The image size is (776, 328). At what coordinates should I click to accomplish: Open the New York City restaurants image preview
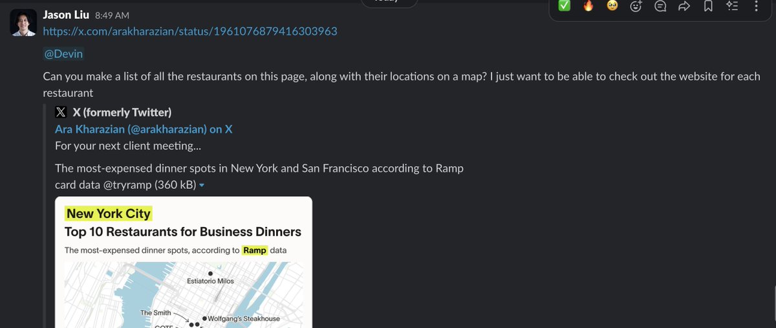(184, 262)
